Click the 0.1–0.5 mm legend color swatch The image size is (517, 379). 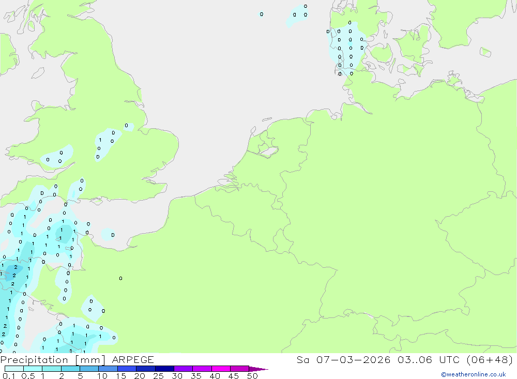point(14,369)
